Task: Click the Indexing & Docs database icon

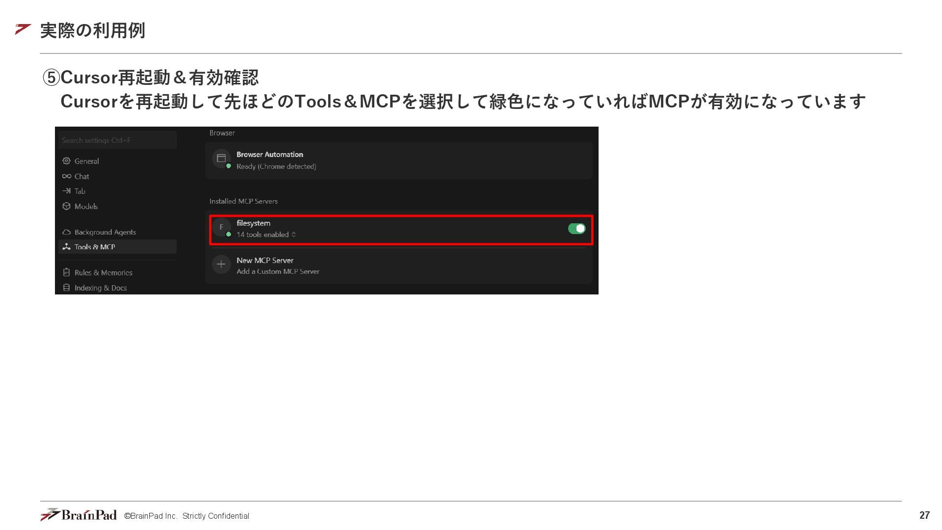Action: pyautogui.click(x=66, y=288)
